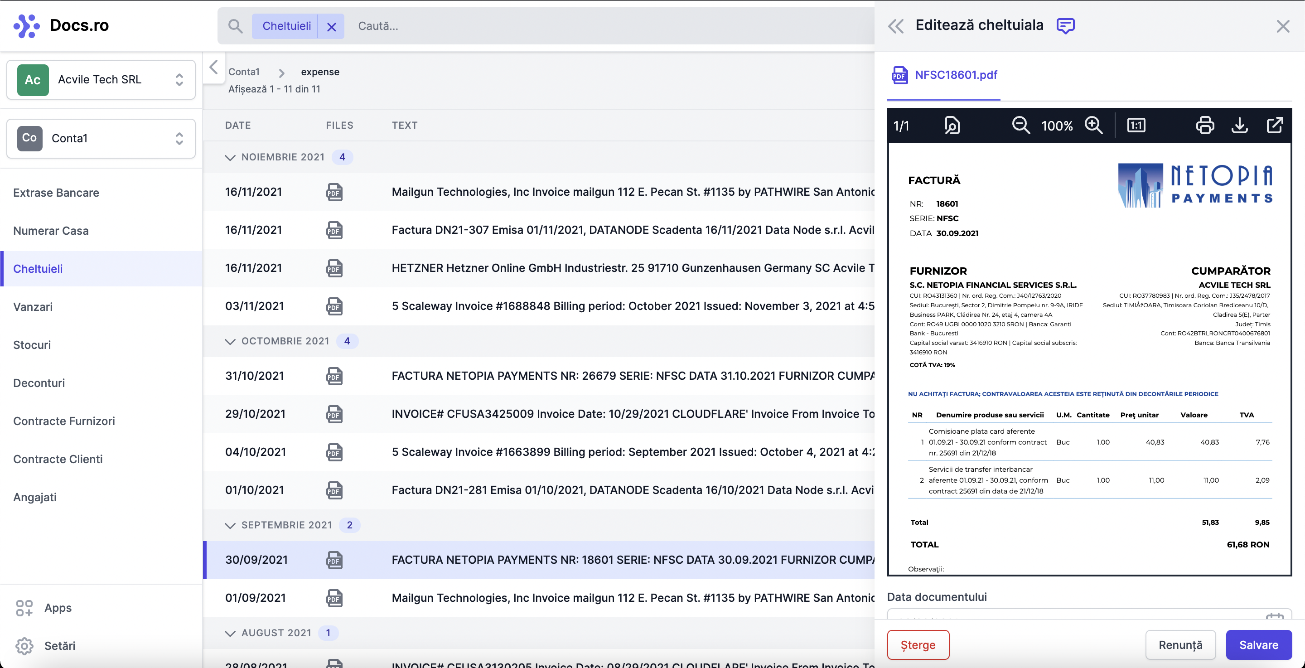Select the HETZNER Online GmbH expense text
Viewport: 1305px width, 668px height.
[x=633, y=268]
